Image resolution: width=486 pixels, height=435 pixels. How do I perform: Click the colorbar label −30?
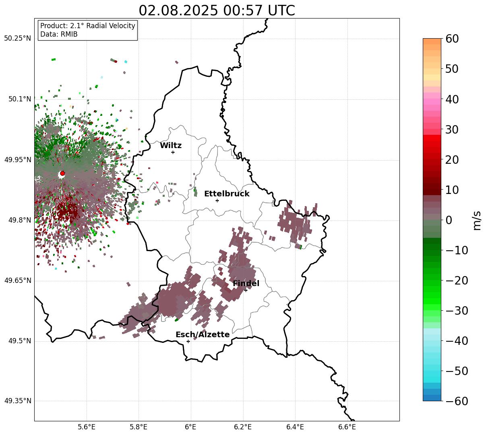coord(456,311)
